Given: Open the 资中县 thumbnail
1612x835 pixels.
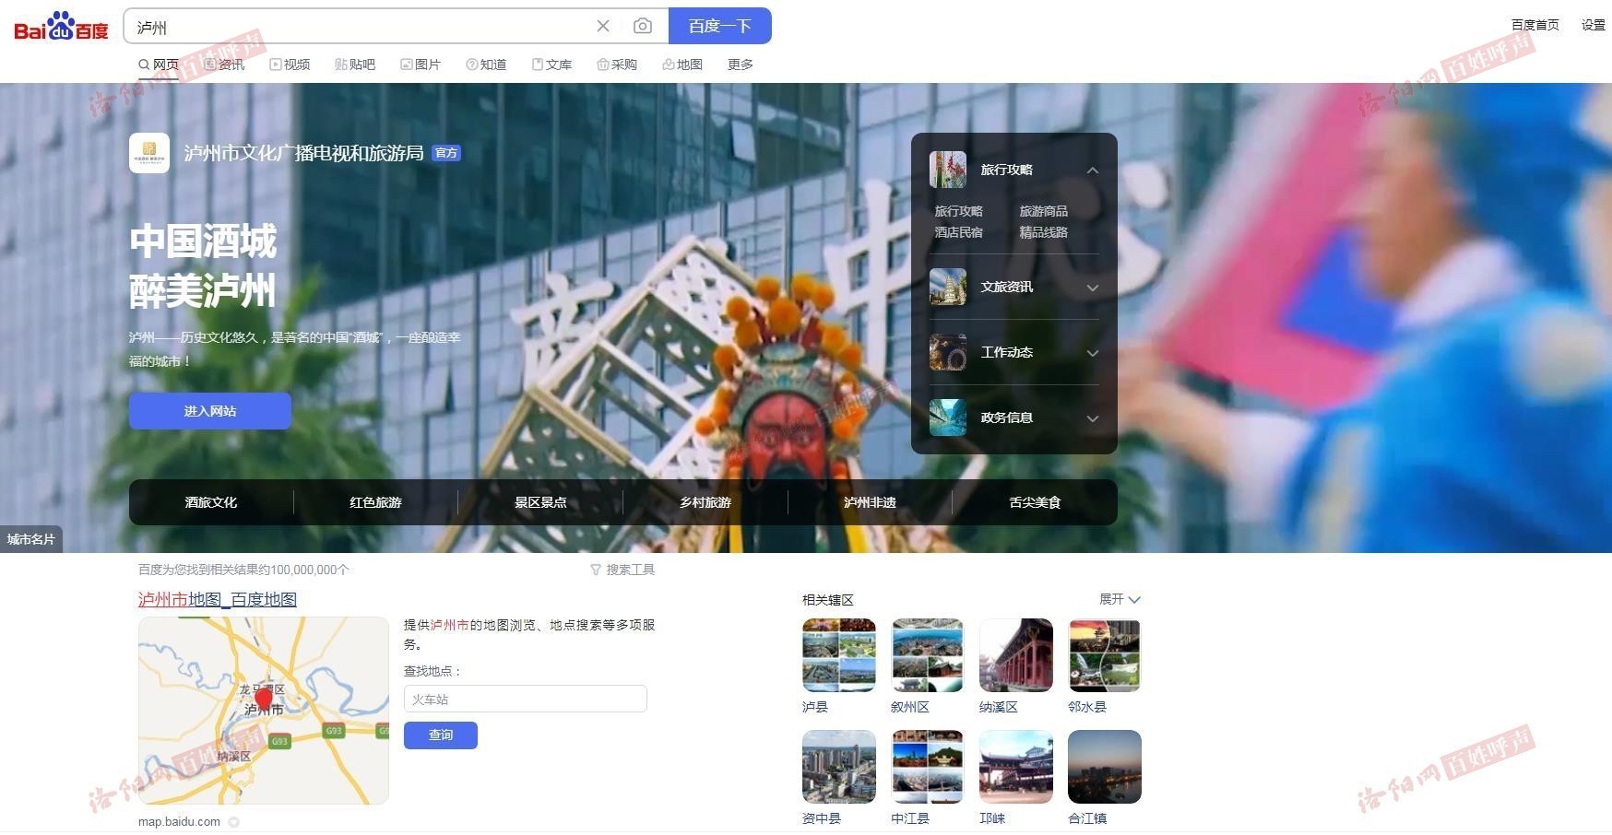Looking at the screenshot, I should click(x=839, y=767).
